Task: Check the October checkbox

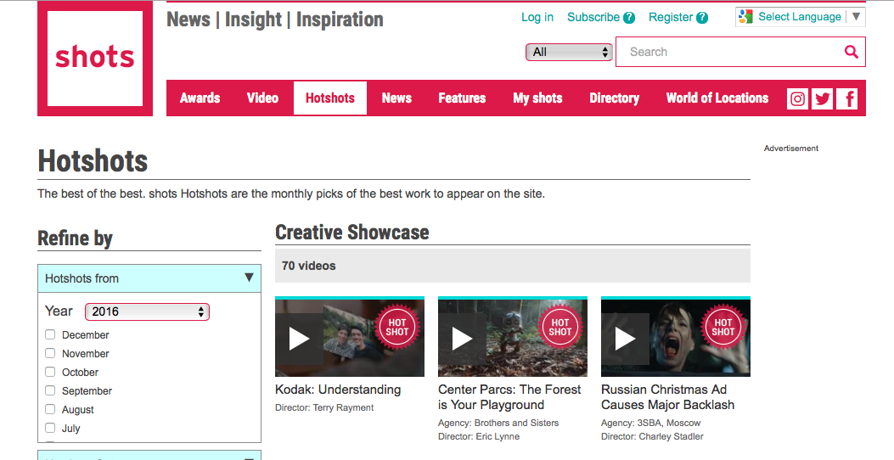Action: pyautogui.click(x=50, y=373)
